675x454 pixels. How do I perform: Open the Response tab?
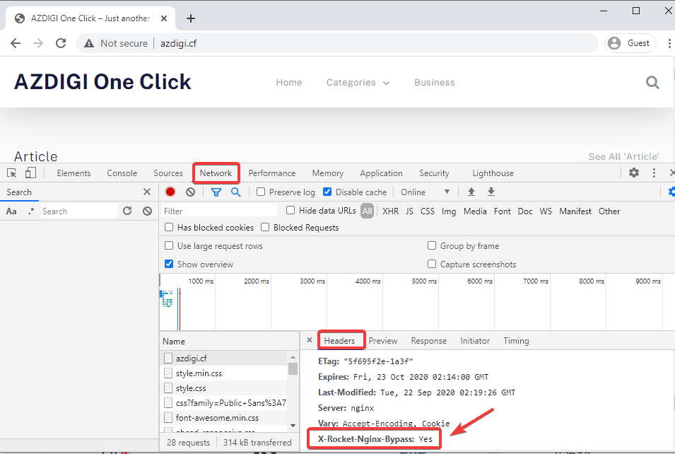pos(428,341)
